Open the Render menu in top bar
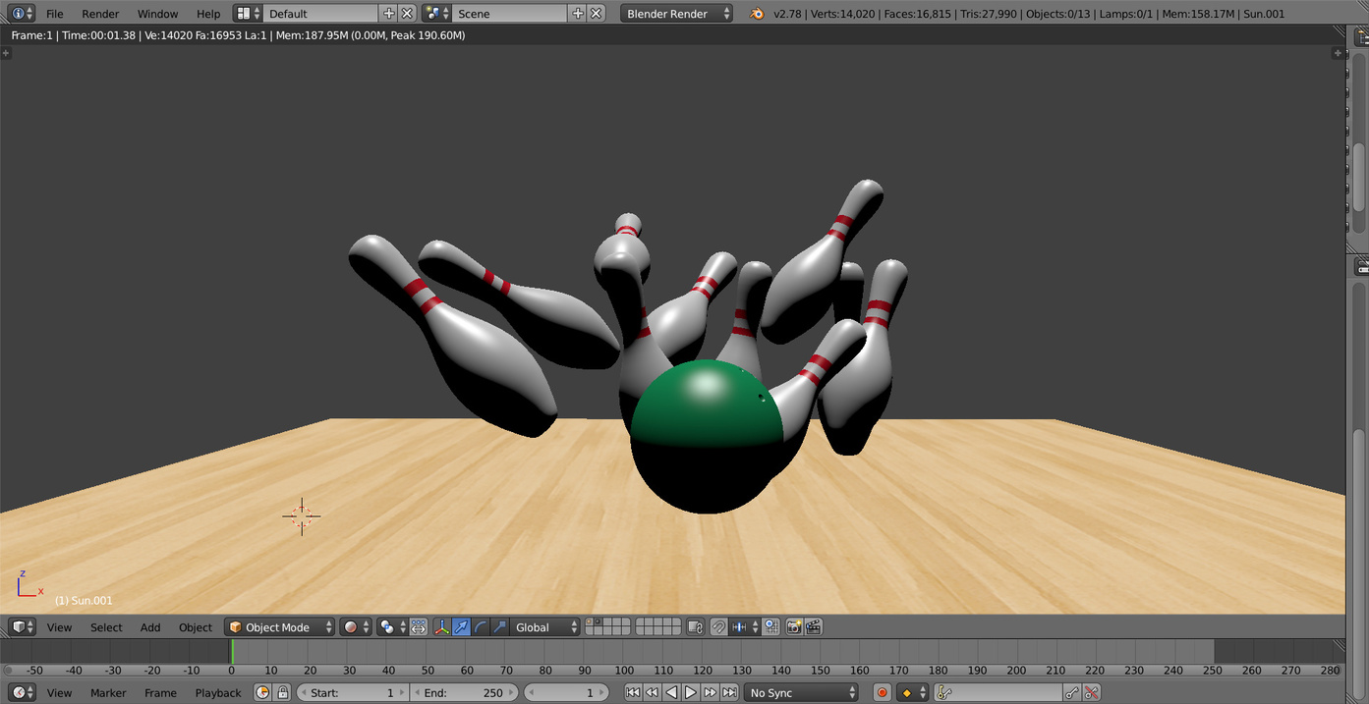1369x704 pixels. pos(100,14)
